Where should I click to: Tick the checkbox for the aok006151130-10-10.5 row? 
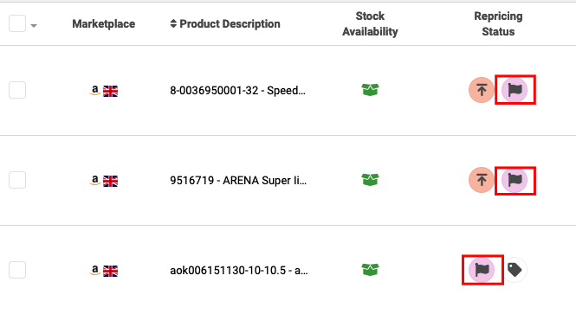tap(17, 270)
